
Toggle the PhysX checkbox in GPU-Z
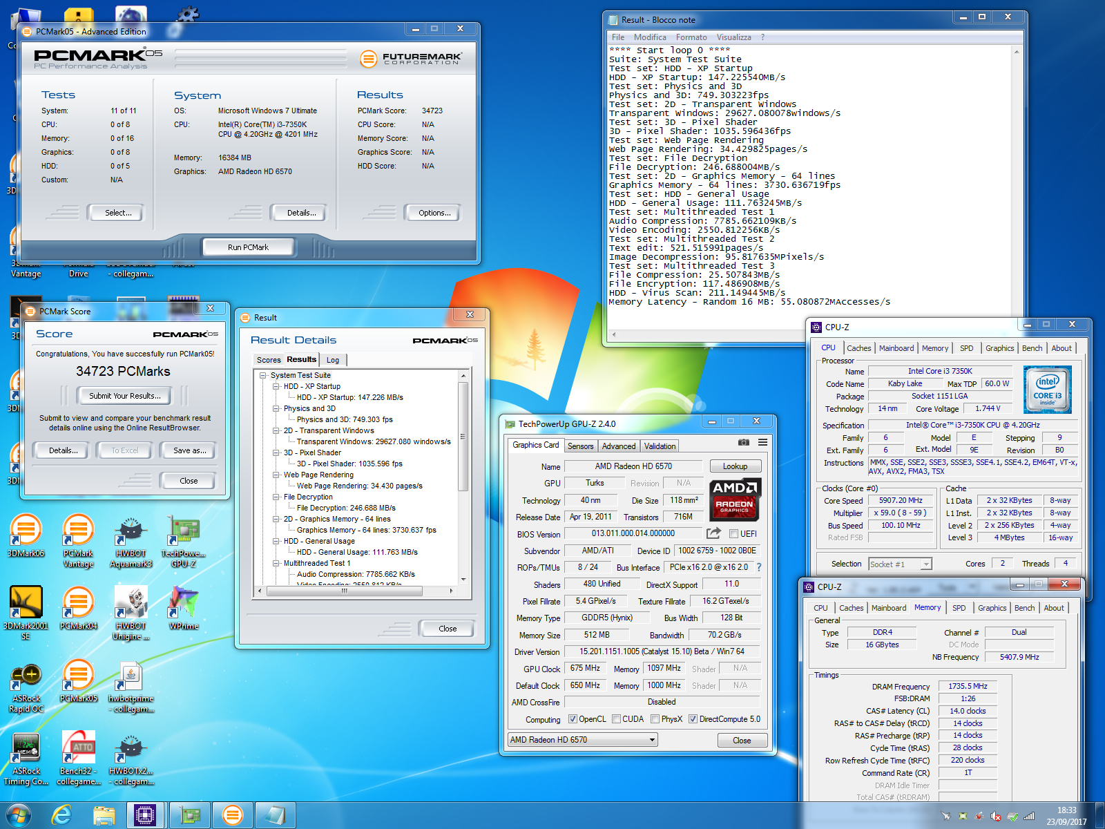[x=655, y=719]
